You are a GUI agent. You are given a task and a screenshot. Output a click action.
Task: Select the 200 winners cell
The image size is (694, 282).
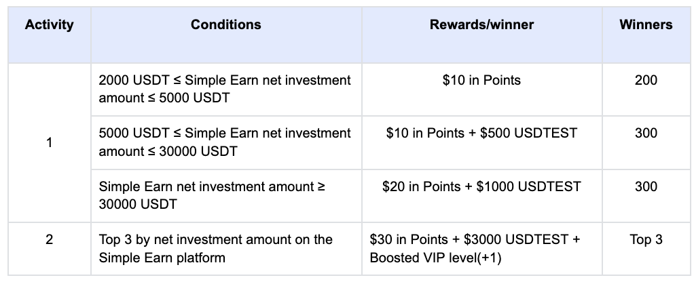646,81
